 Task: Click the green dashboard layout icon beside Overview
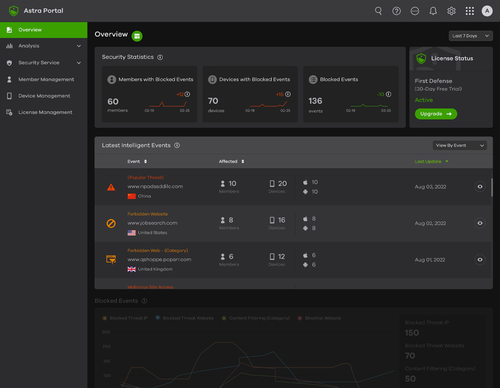click(x=137, y=36)
